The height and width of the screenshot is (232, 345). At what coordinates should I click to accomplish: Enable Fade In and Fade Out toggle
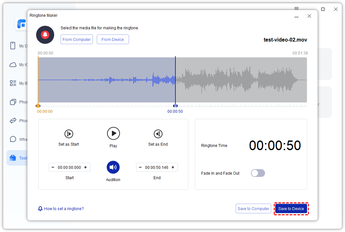coord(258,173)
